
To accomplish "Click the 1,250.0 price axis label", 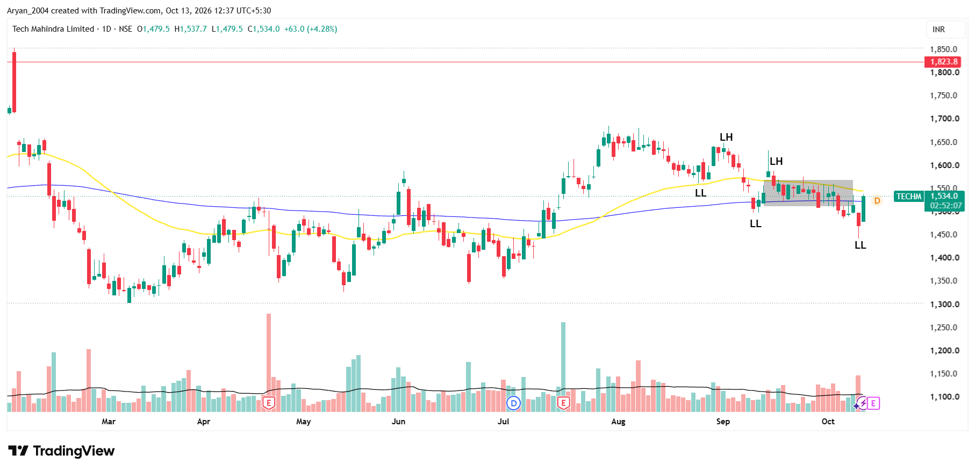I will (944, 328).
